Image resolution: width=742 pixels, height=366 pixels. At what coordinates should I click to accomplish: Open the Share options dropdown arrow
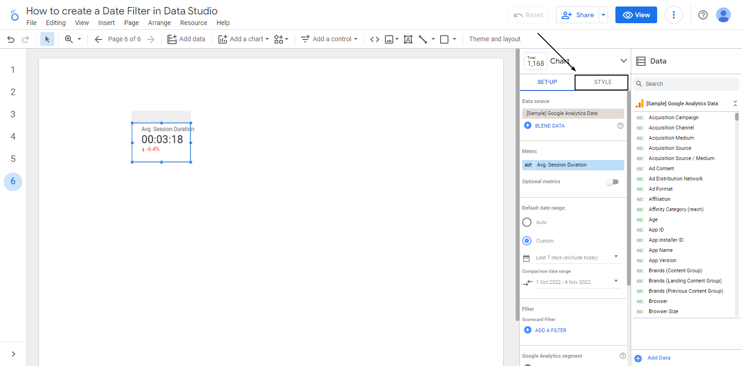coord(603,15)
